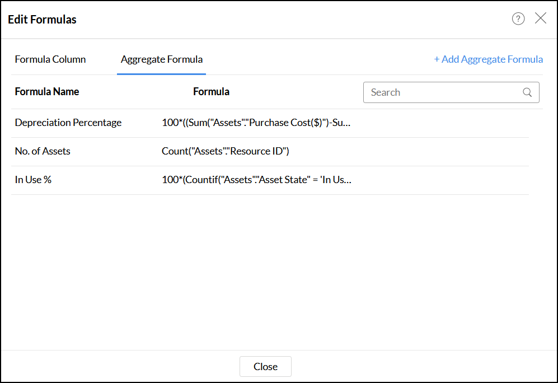Click the Formula Name column header
558x383 pixels.
click(47, 92)
